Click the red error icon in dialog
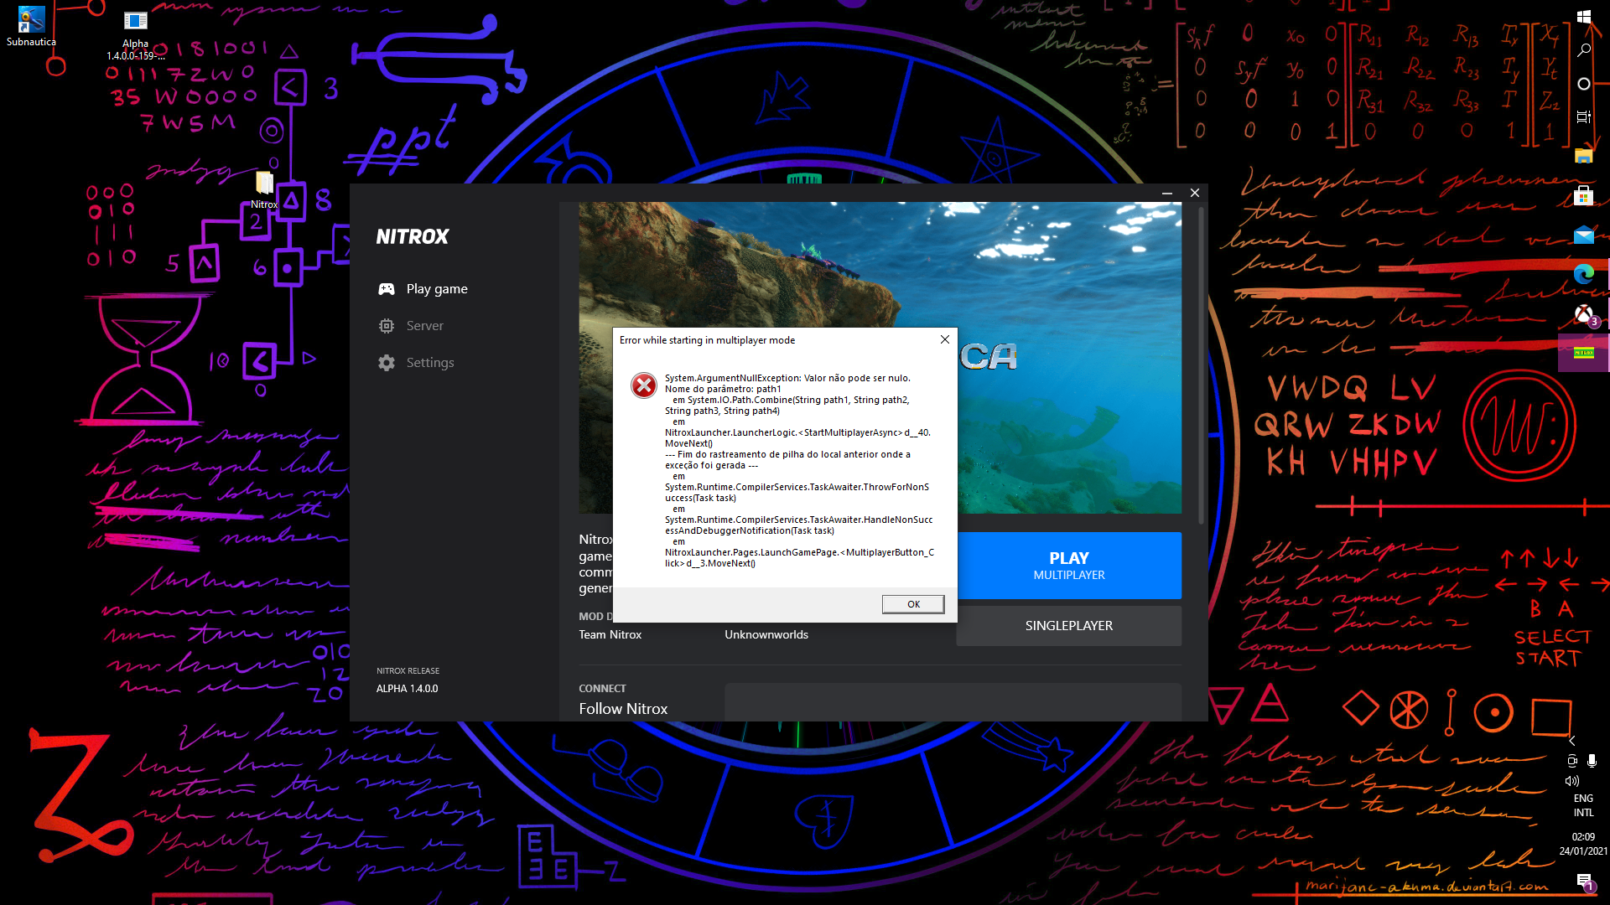 click(644, 385)
